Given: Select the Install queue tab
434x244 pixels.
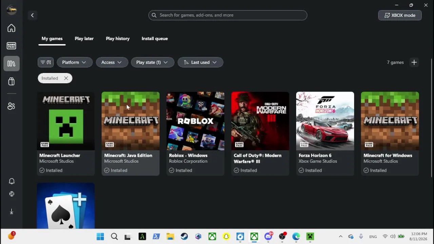Looking at the screenshot, I should (155, 39).
